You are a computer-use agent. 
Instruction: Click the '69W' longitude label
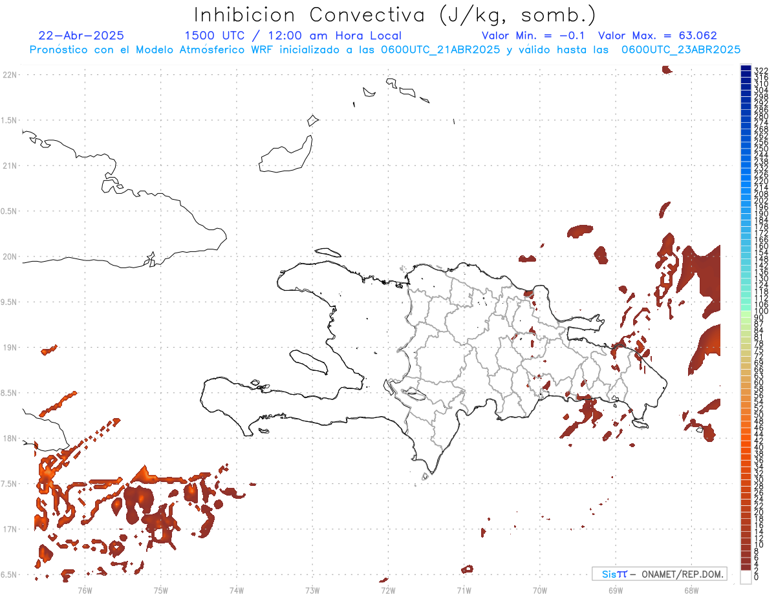pos(615,590)
